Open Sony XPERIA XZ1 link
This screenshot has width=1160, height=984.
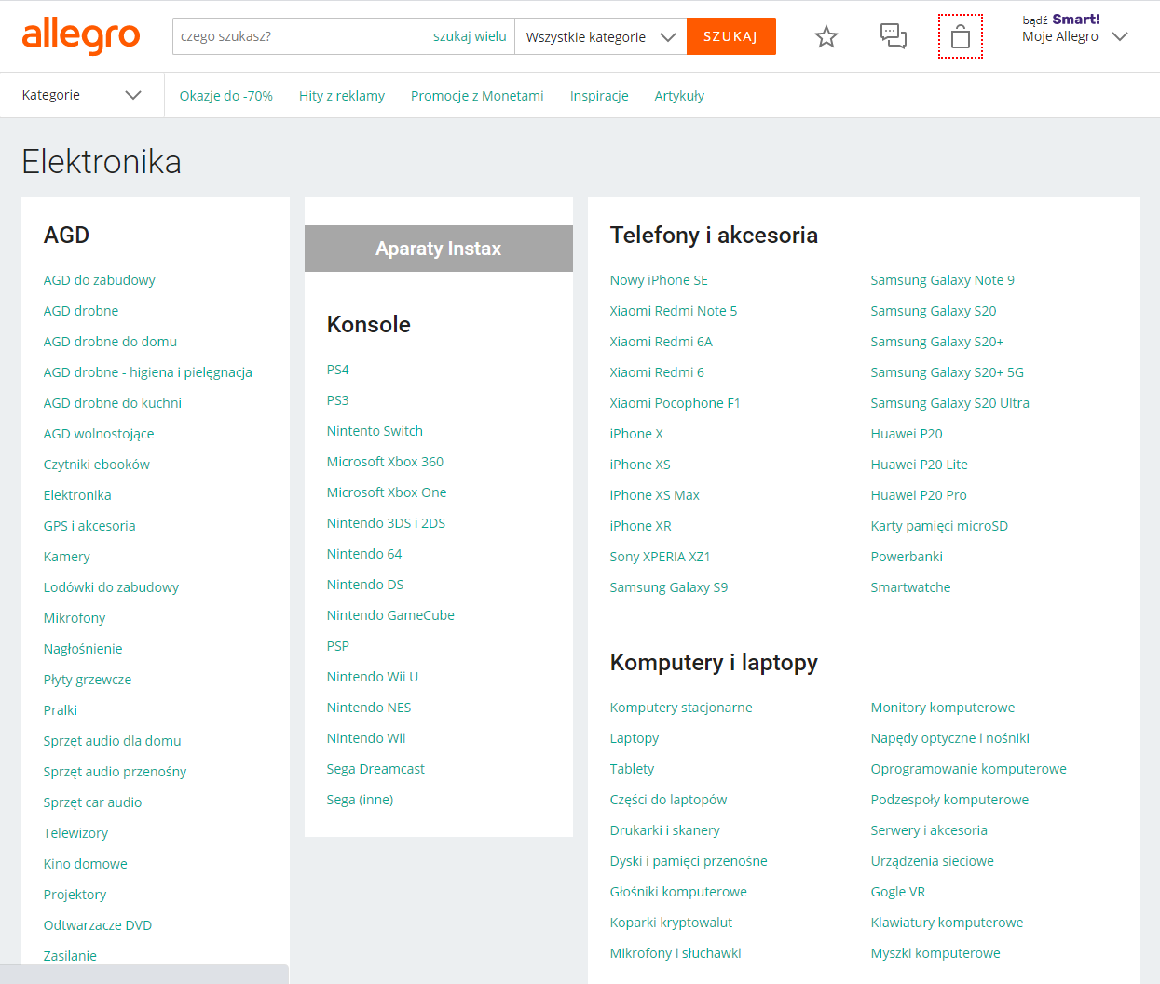(x=661, y=557)
